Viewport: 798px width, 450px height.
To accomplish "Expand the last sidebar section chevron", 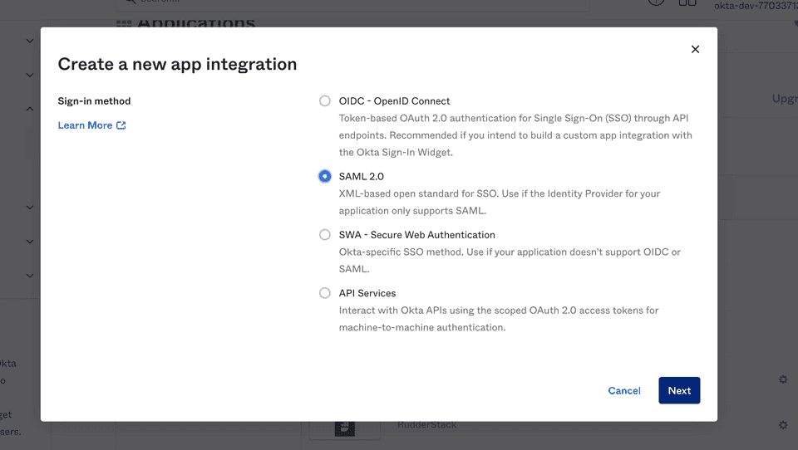I will coord(30,276).
